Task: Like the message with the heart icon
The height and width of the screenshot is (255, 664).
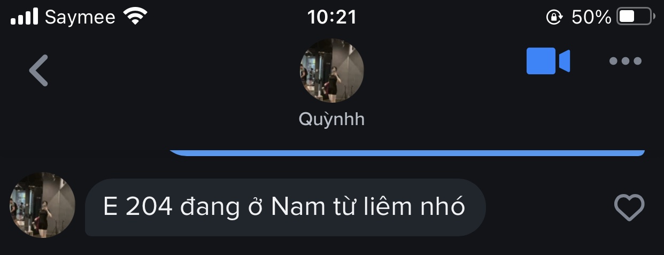Action: coord(629,207)
